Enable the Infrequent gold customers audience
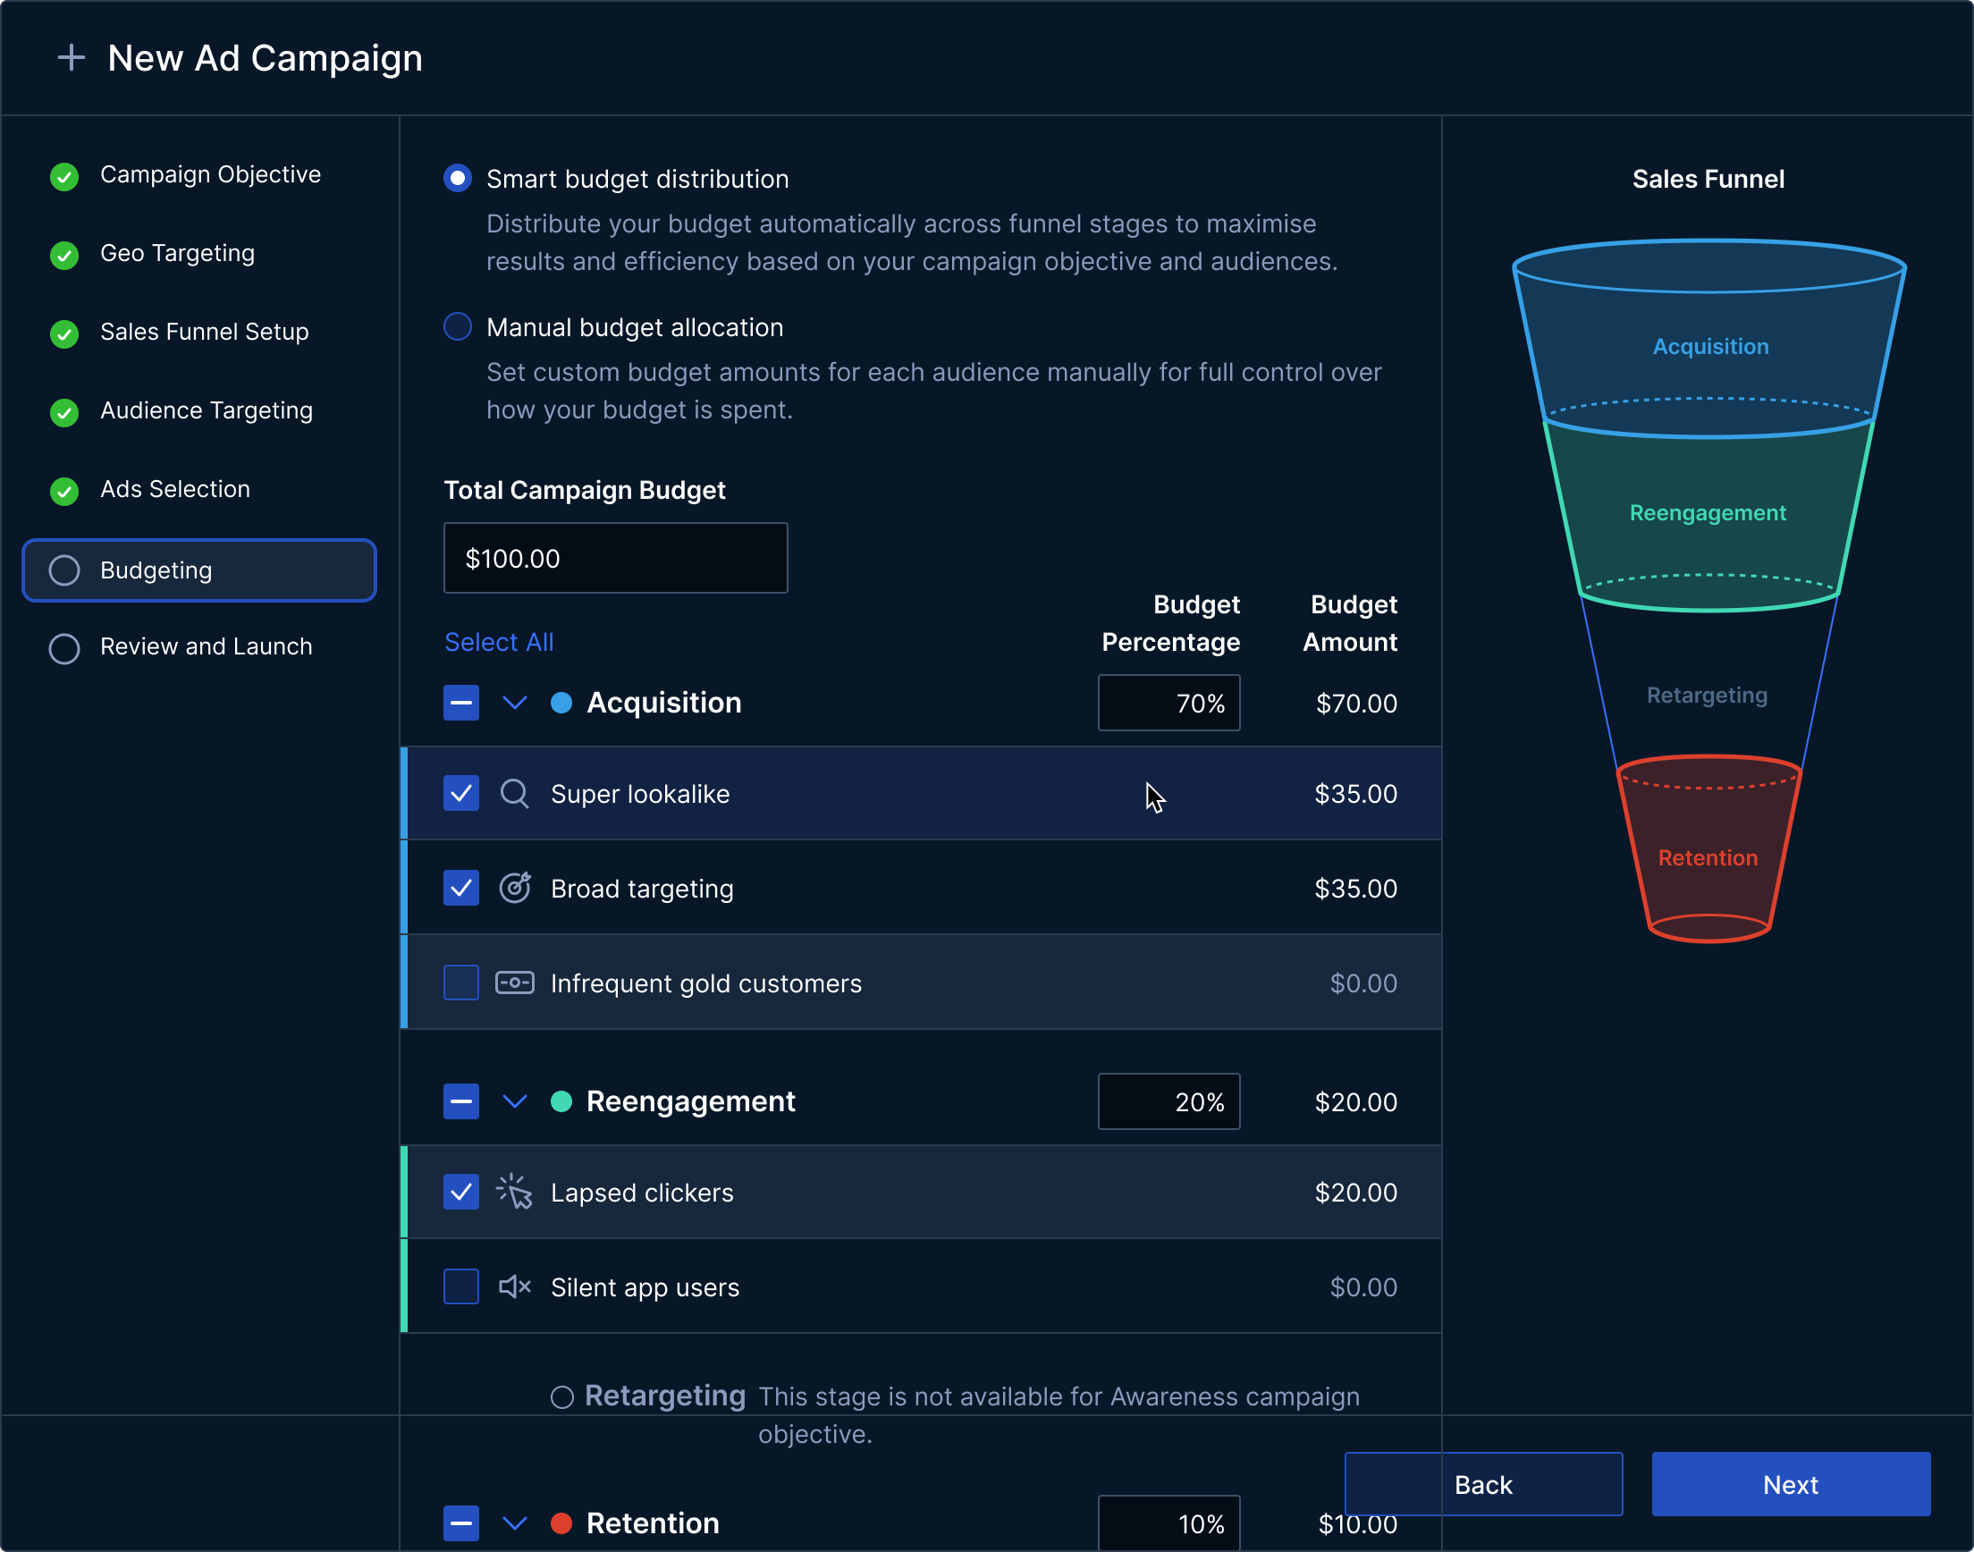 460,983
